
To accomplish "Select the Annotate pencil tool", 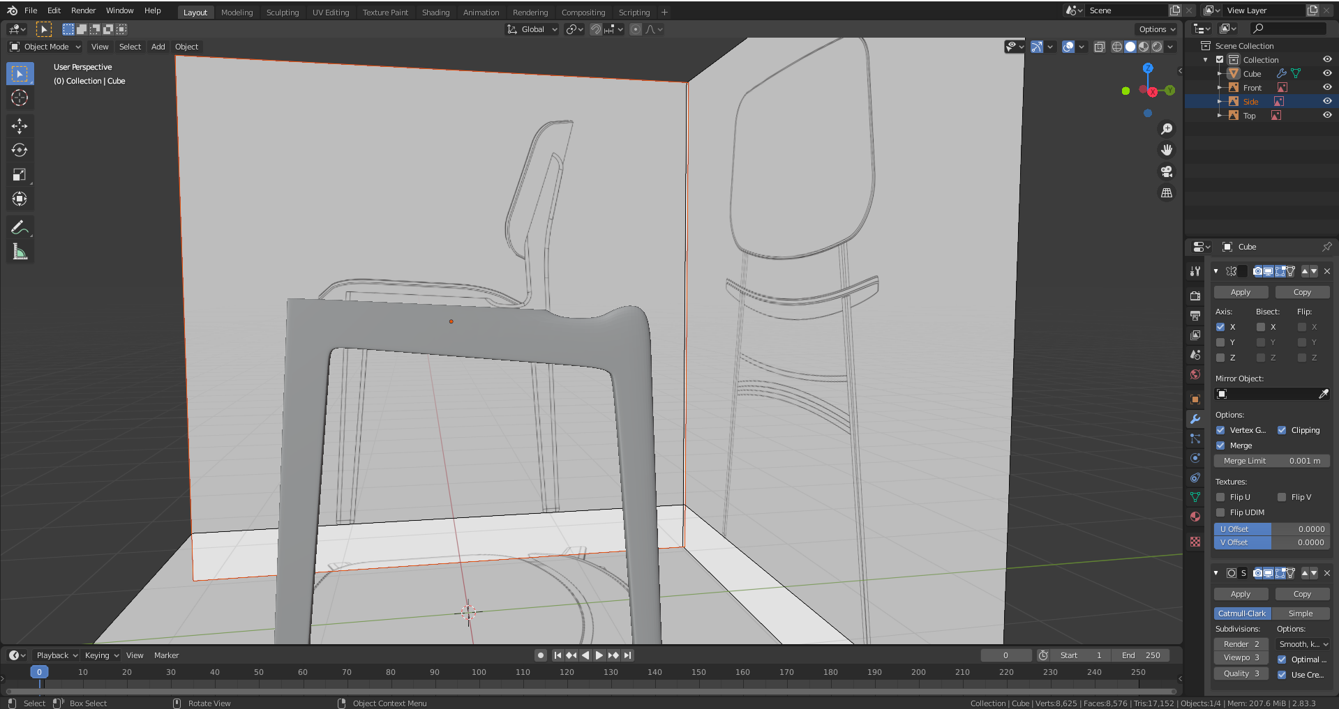I will (20, 227).
